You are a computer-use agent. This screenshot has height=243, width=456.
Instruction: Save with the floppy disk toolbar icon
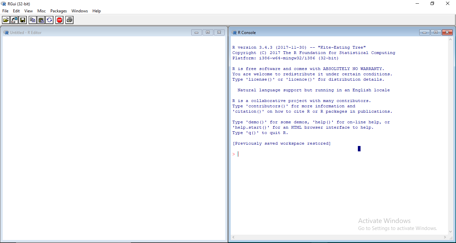23,20
